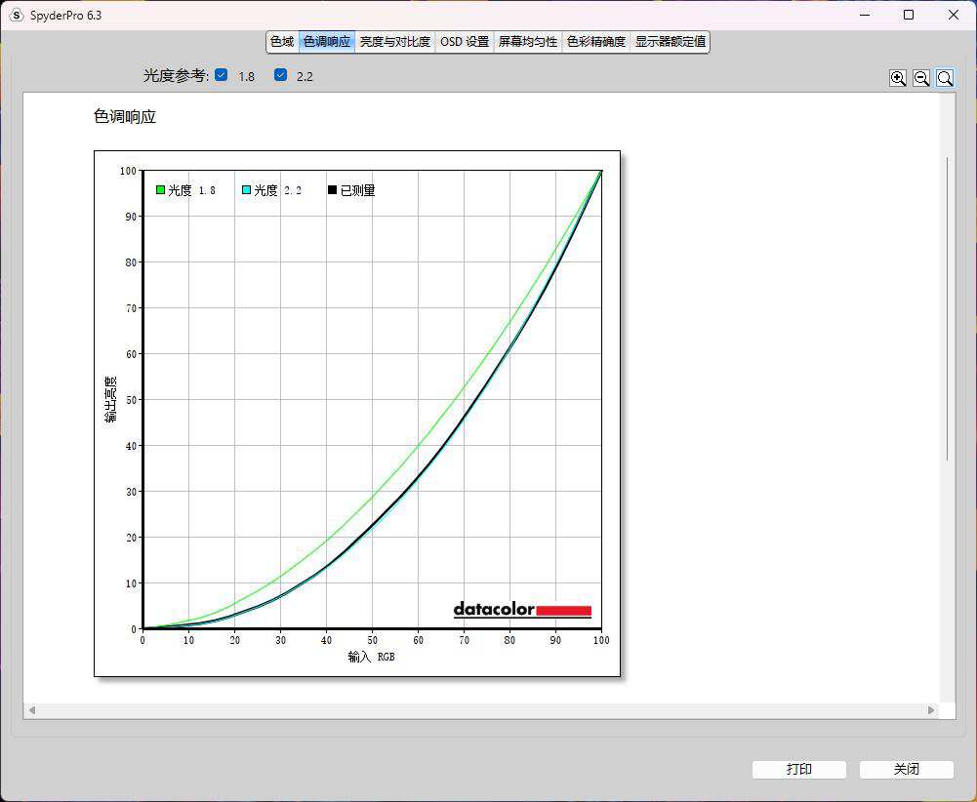Screen dimensions: 977x802
Task: Open the 亮度与对比度 tab
Action: [395, 42]
